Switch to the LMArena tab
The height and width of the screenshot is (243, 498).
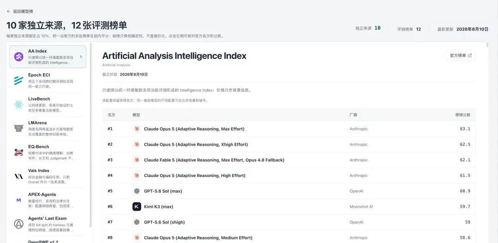(47, 128)
